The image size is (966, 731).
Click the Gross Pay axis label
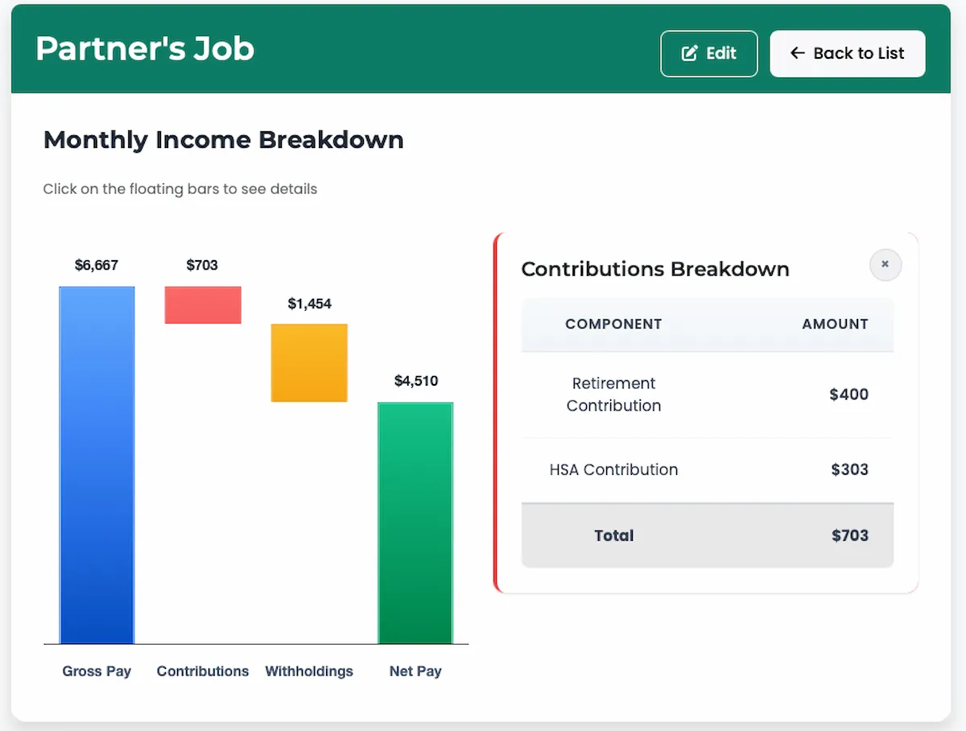click(x=97, y=671)
